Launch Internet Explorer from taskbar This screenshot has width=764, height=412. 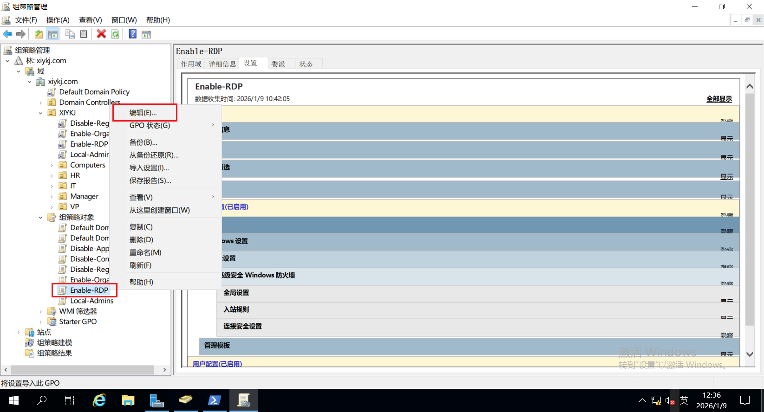pyautogui.click(x=99, y=400)
